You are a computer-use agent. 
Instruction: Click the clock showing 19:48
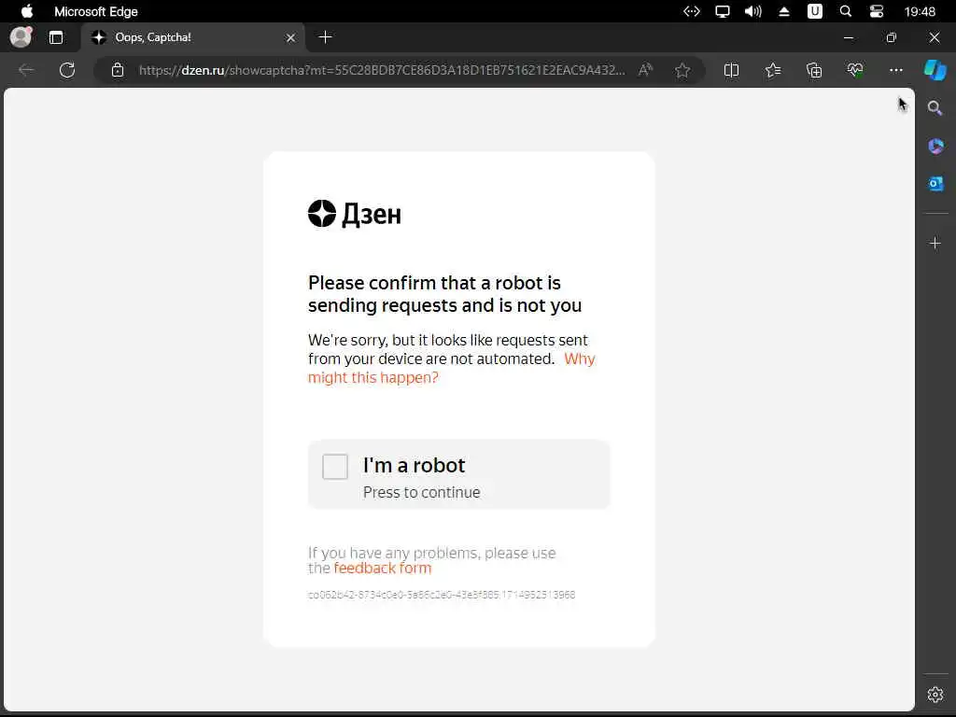pos(920,11)
